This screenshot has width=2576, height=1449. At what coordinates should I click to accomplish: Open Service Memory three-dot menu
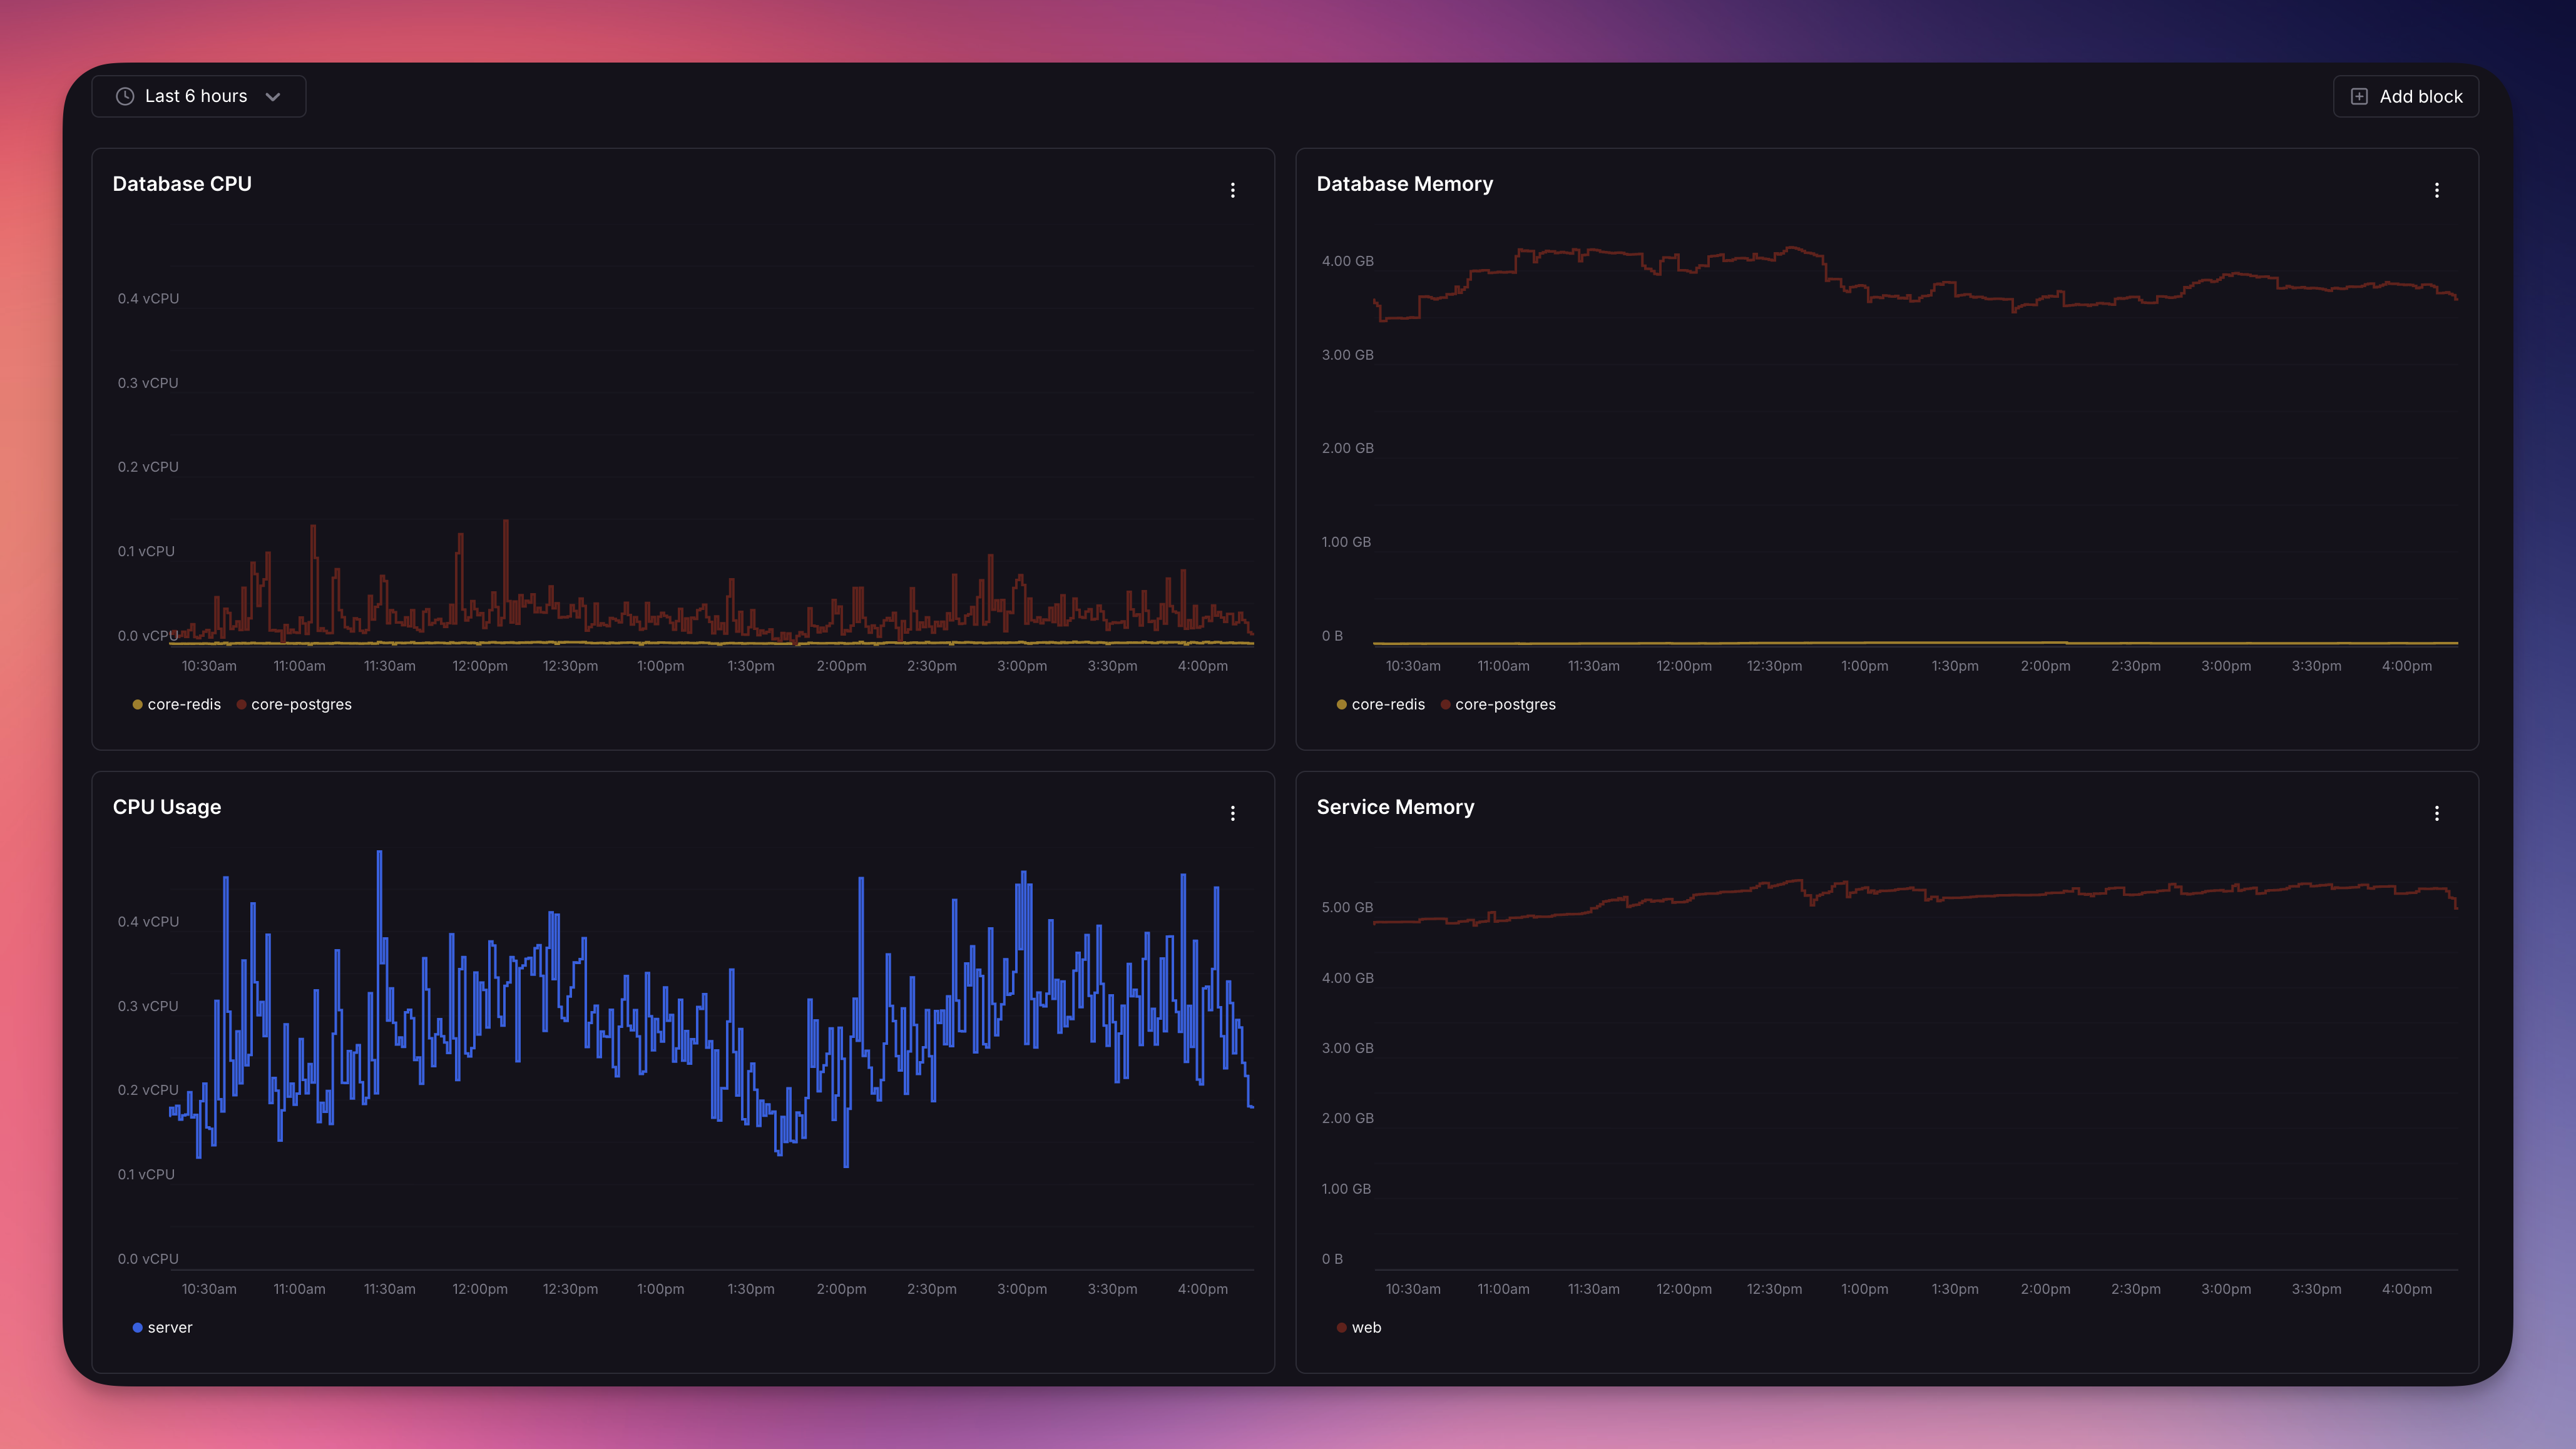coord(2436,813)
